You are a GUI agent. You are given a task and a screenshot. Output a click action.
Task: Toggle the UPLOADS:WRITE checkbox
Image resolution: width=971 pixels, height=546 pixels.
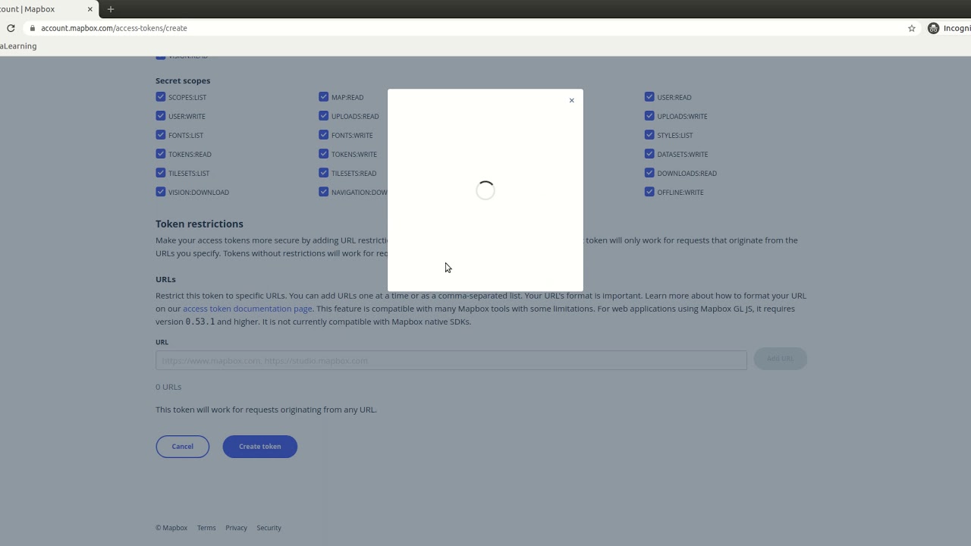(x=649, y=116)
